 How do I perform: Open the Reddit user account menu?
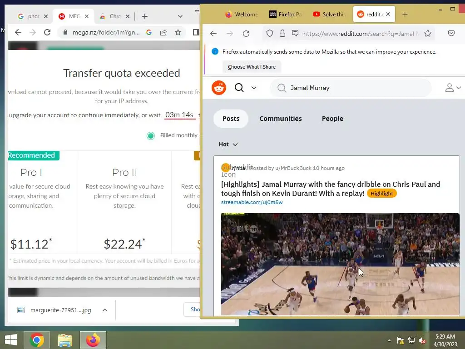(x=453, y=88)
